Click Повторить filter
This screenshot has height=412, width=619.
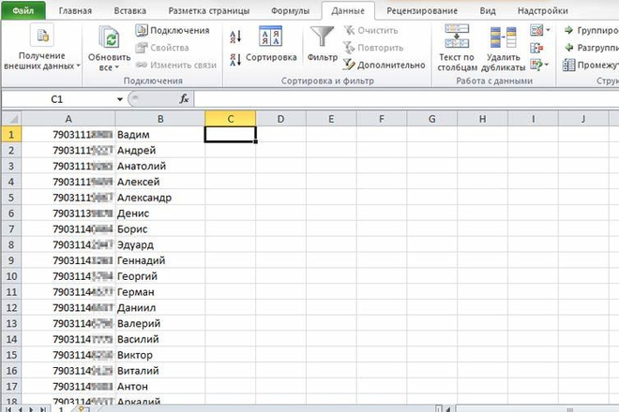click(x=373, y=48)
